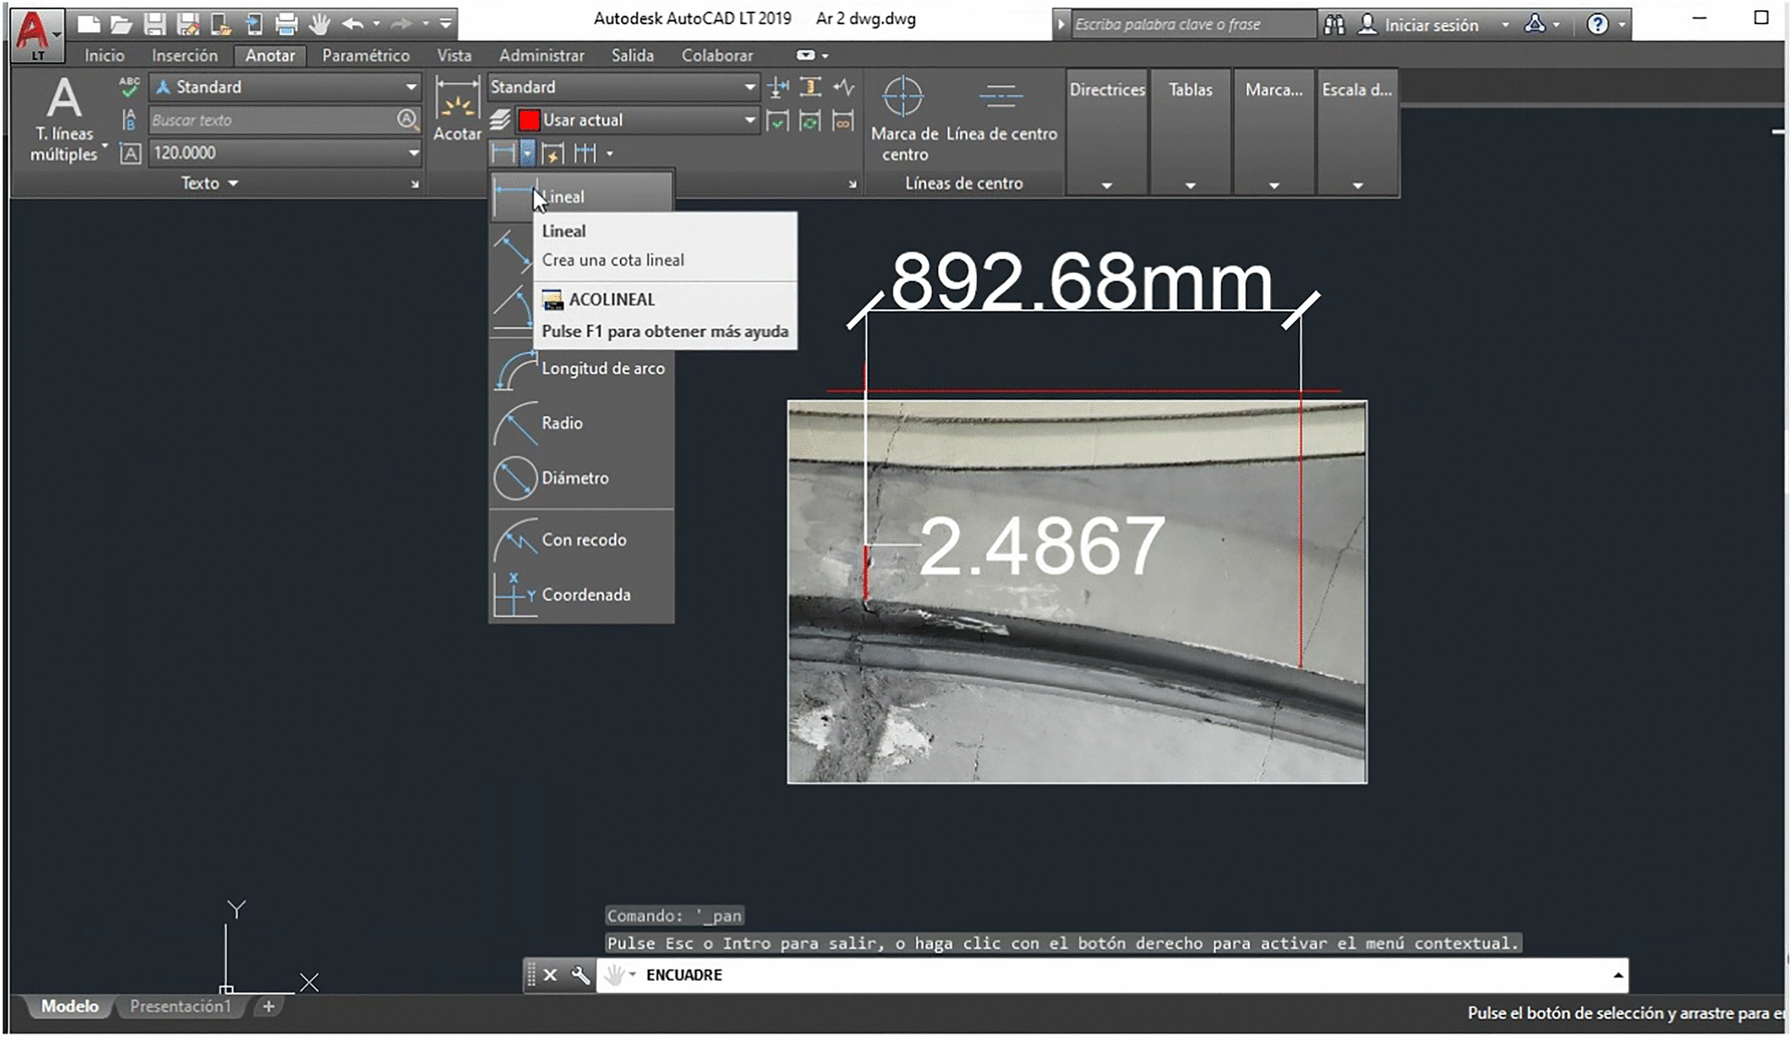Click the Marca de centro tool
This screenshot has height=1038, width=1791.
pos(904,119)
